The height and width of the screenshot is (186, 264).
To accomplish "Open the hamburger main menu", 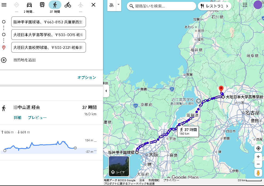I will pyautogui.click(x=4, y=5).
